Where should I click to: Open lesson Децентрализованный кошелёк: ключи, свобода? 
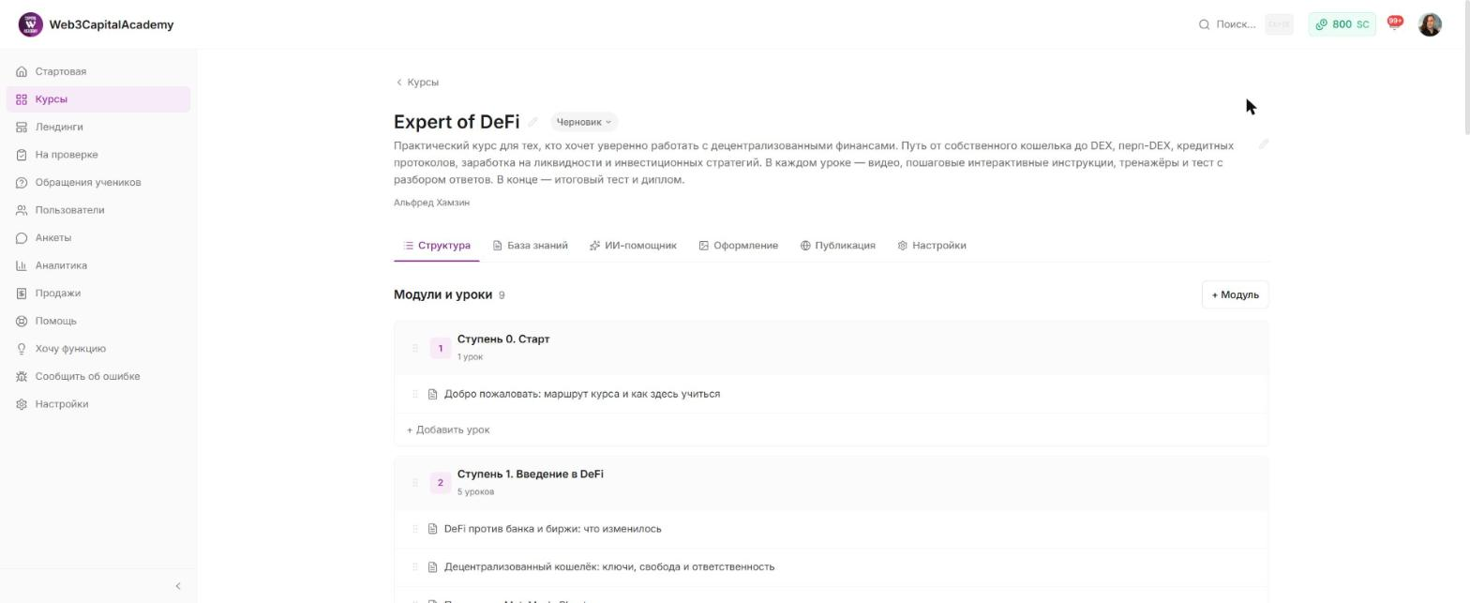click(x=609, y=567)
